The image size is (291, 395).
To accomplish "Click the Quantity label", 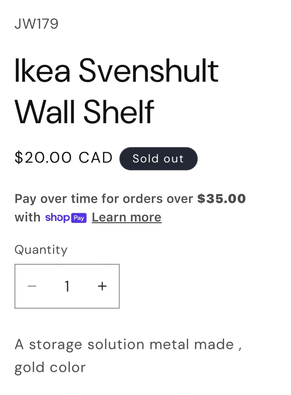I will [41, 250].
